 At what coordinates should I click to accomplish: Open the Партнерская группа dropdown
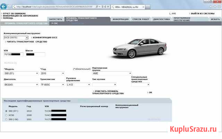coord(111,73)
